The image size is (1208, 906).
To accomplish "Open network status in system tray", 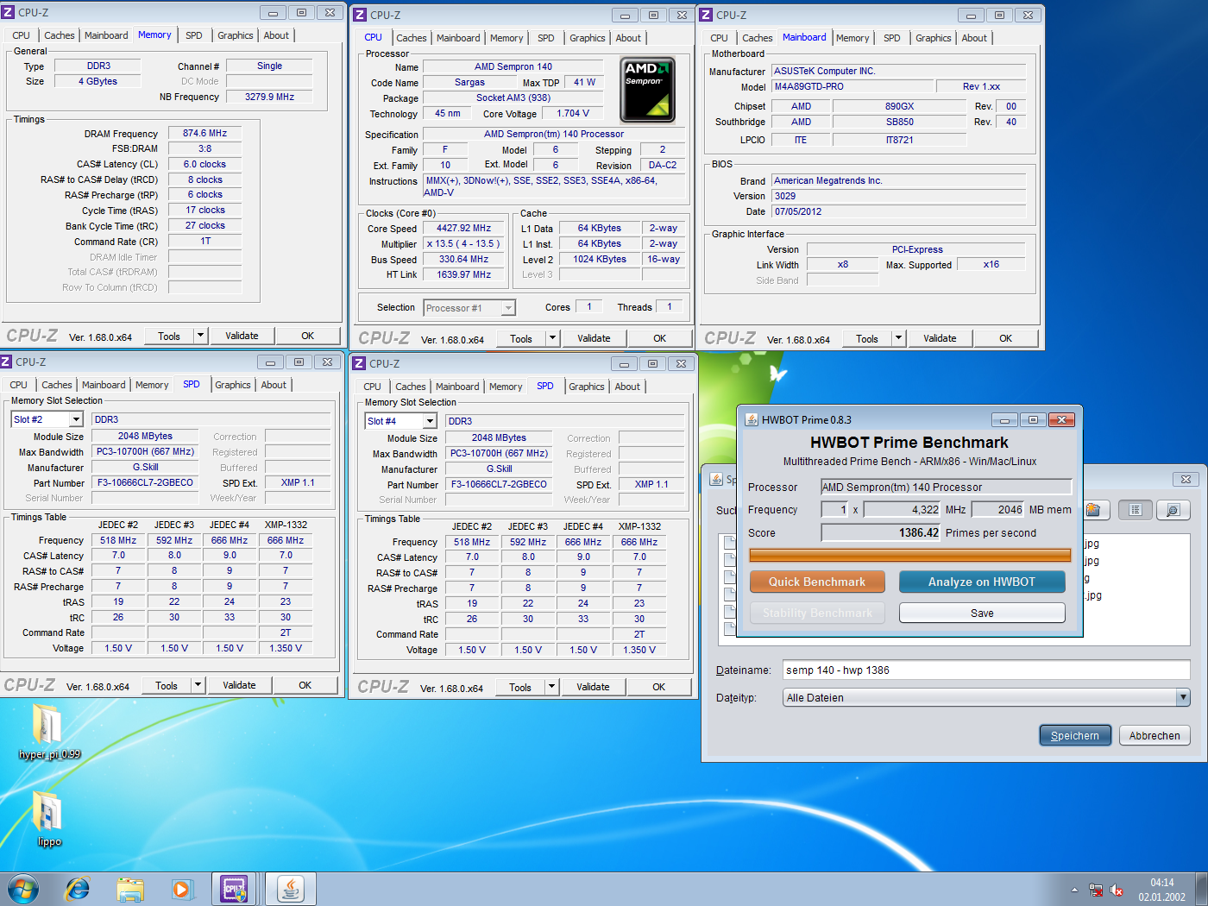I will (x=1096, y=890).
